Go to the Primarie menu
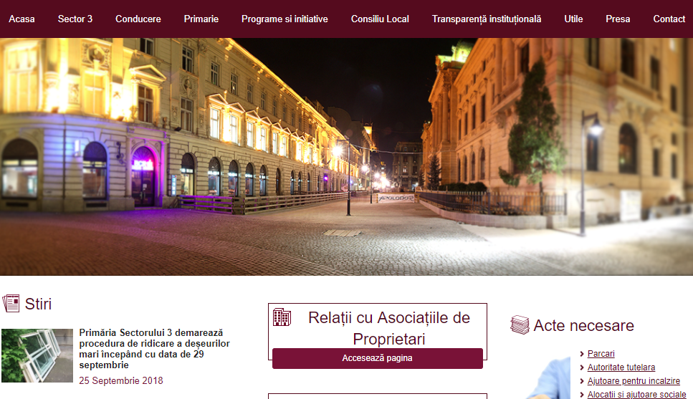This screenshot has height=399, width=693. (x=201, y=19)
